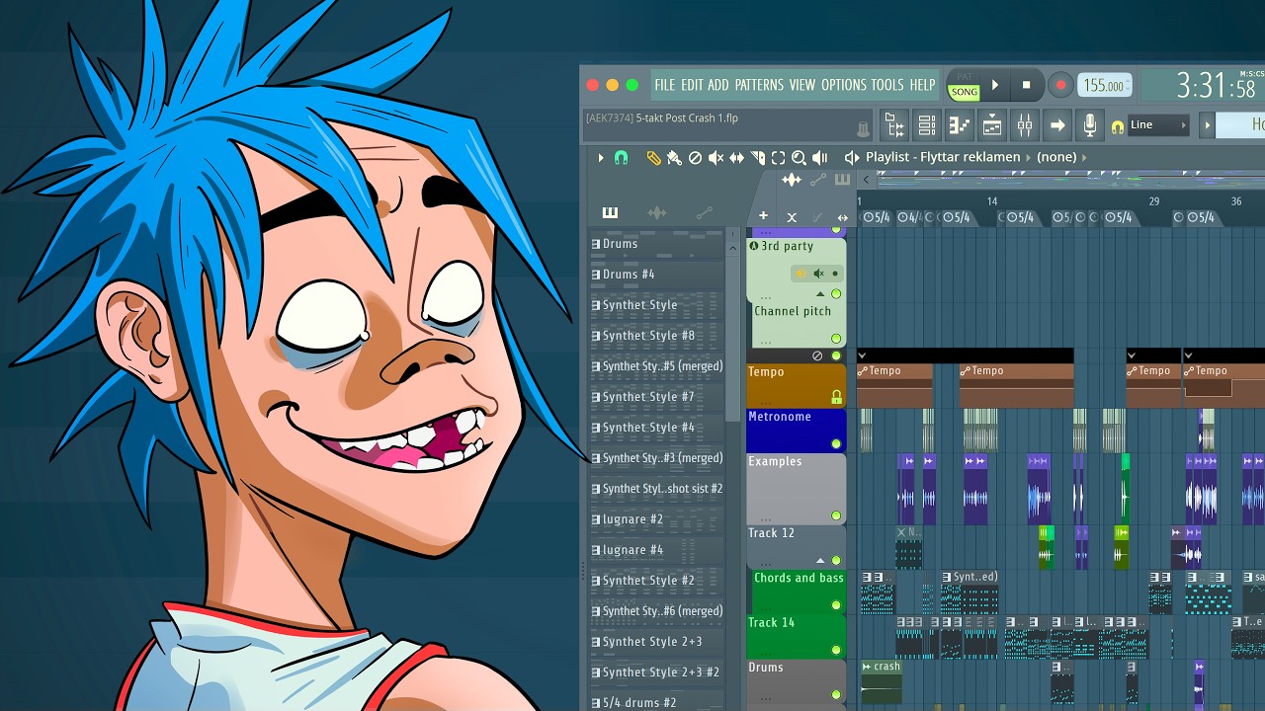Viewport: 1265px width, 711px height.
Task: Open the arrow after (none) breadcrumb
Action: pos(1084,157)
